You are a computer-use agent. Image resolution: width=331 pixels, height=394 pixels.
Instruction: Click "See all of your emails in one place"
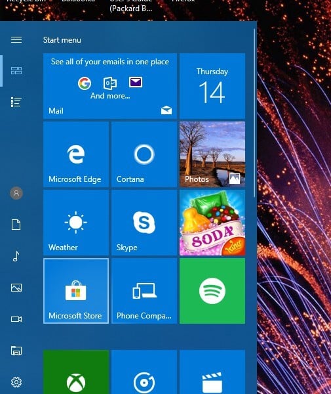[x=110, y=62]
